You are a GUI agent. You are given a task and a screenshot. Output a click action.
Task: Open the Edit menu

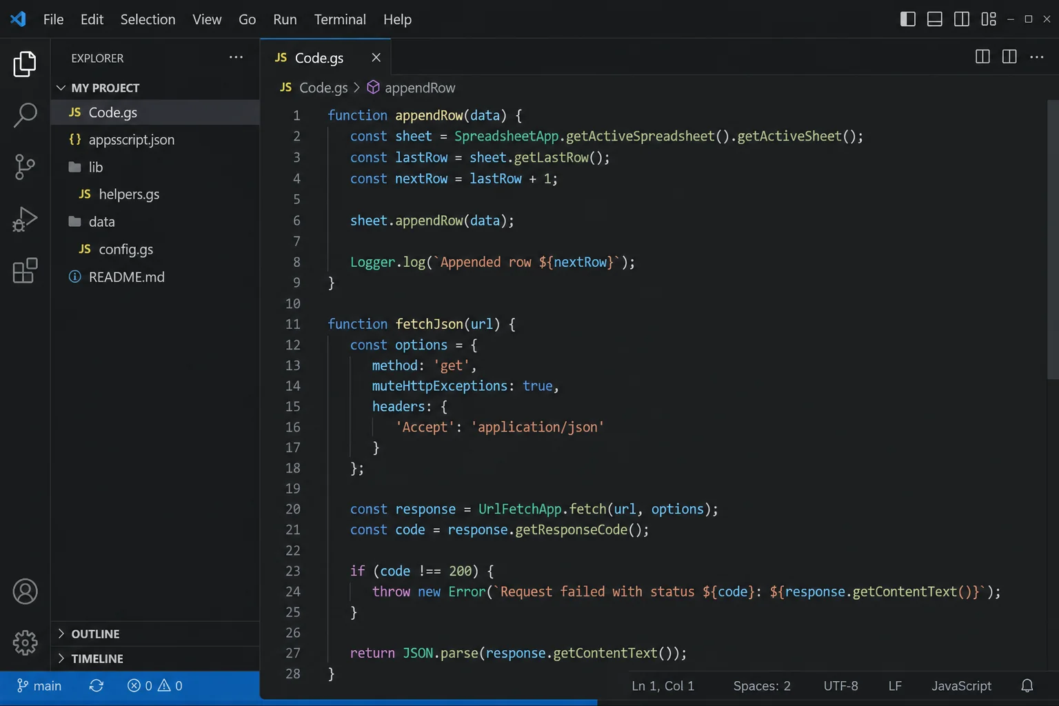click(x=92, y=19)
